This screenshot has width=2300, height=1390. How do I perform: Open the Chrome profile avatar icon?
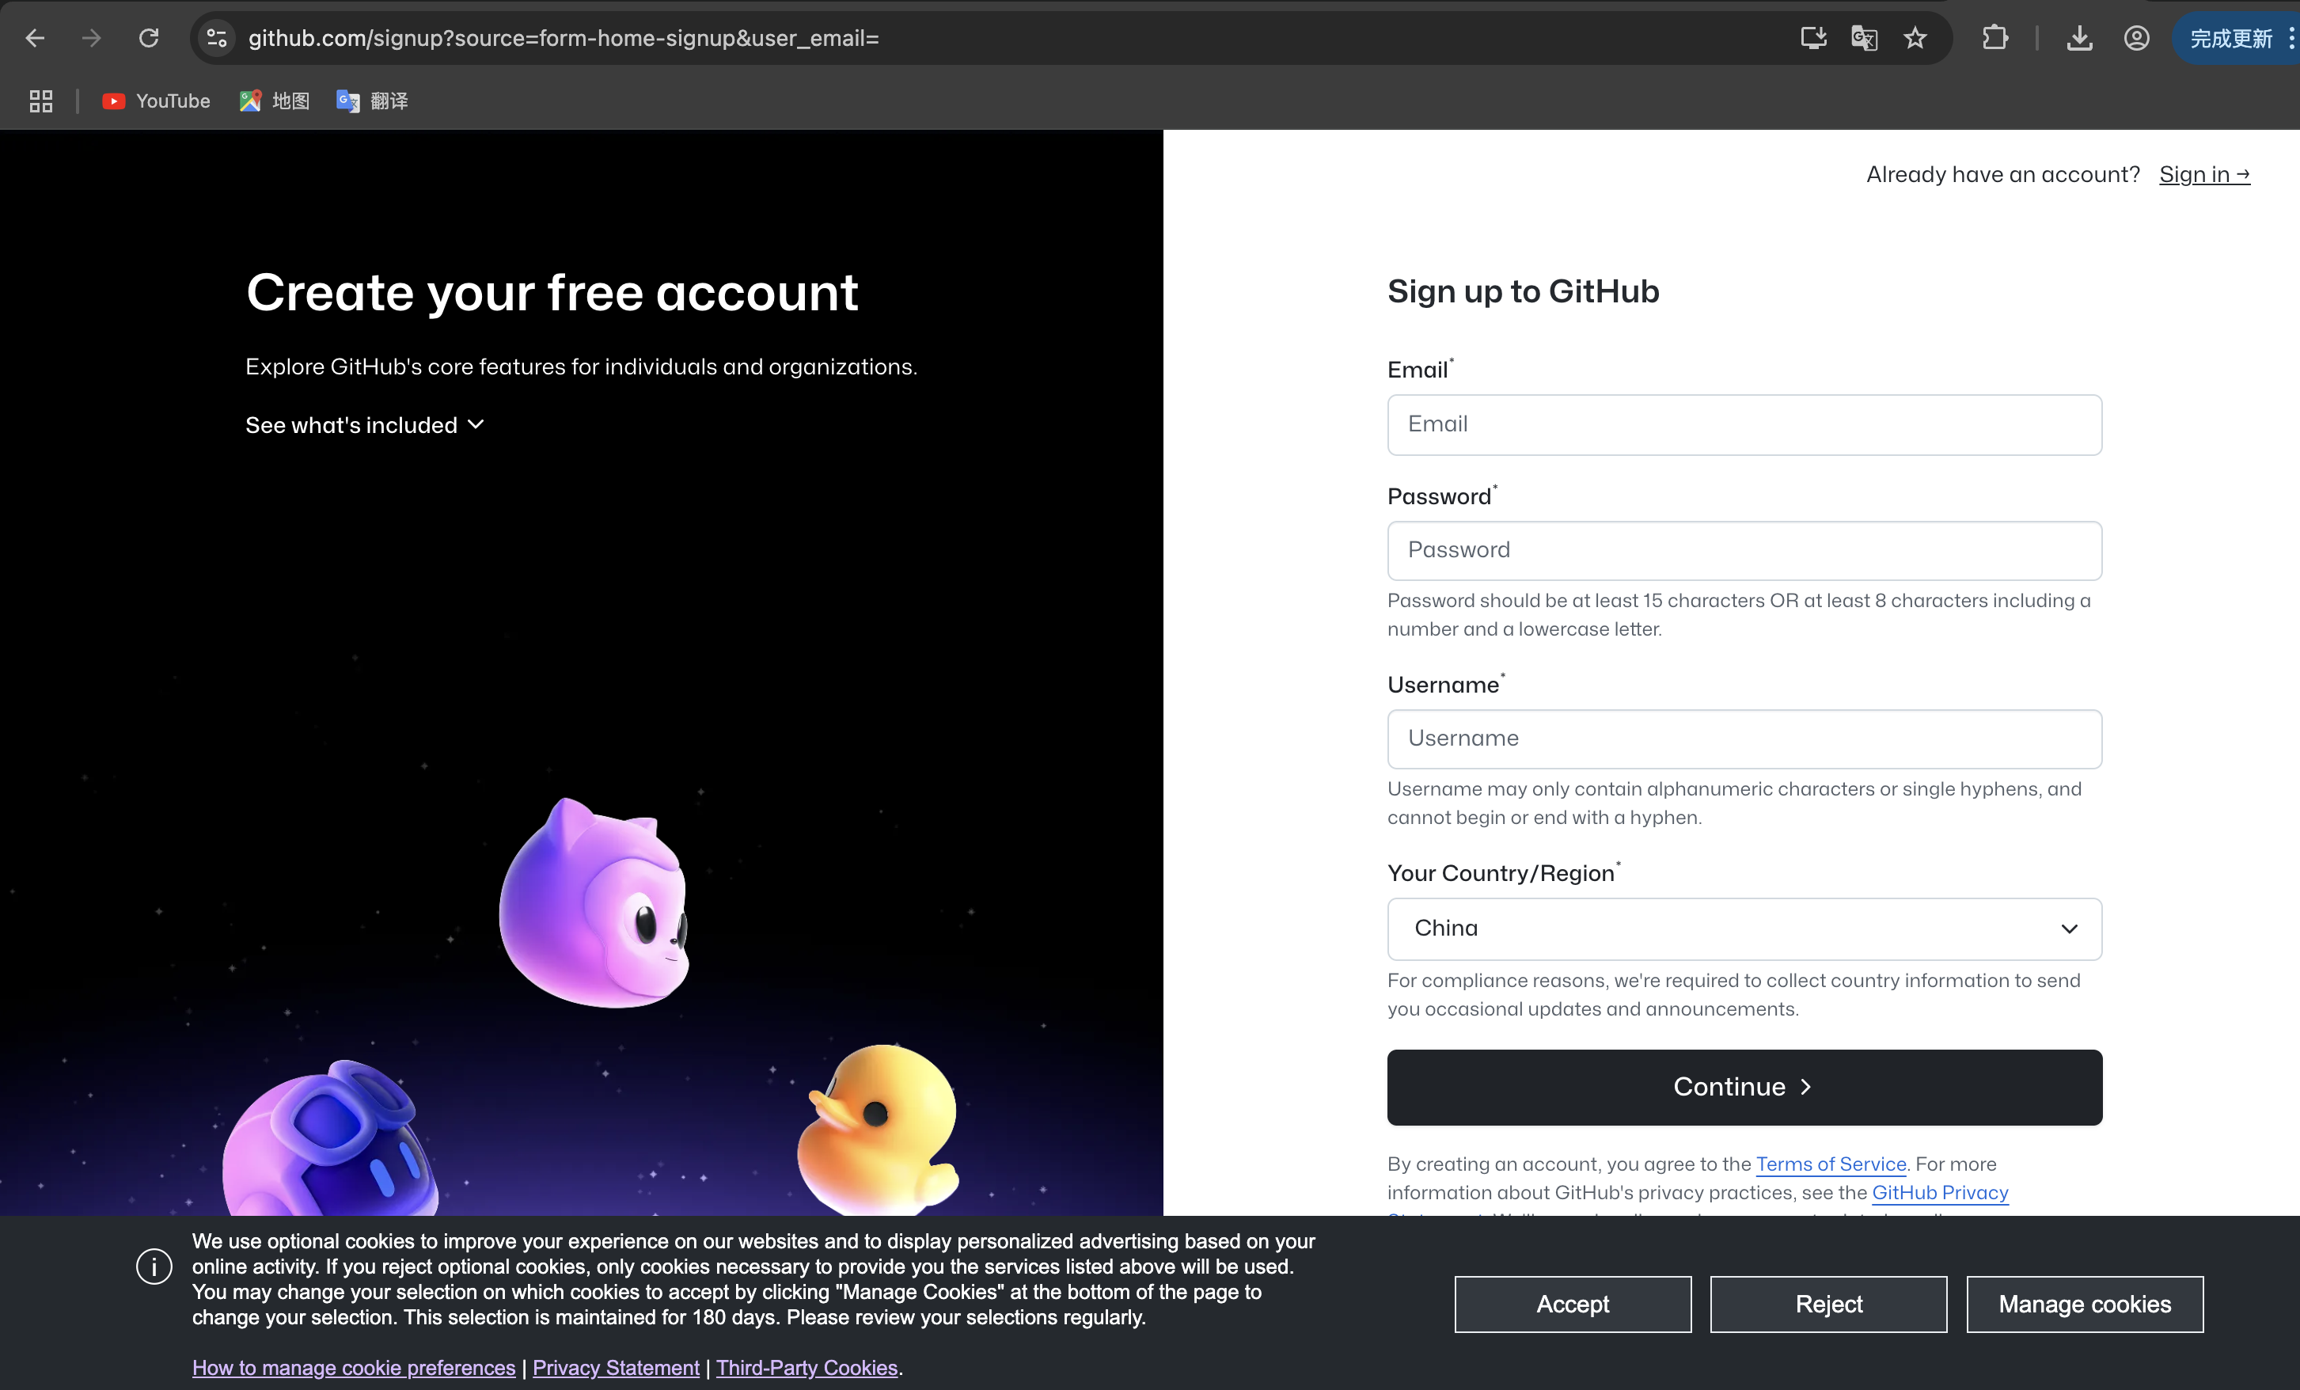point(2135,38)
